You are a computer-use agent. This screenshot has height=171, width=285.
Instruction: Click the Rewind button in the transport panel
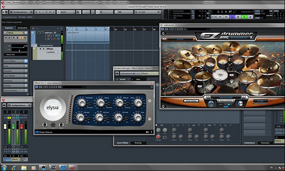pyautogui.click(x=220, y=17)
